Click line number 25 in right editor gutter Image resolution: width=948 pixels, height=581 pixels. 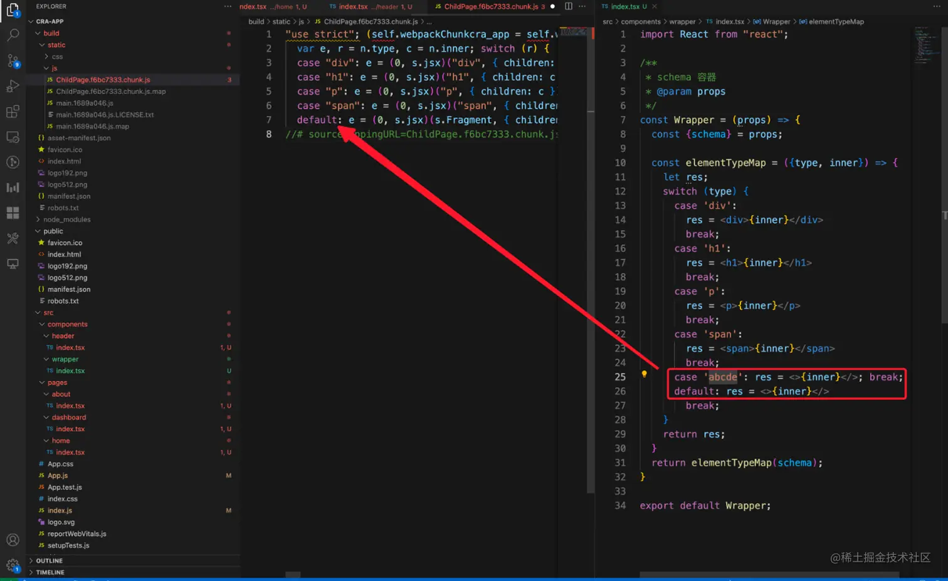[x=620, y=377]
